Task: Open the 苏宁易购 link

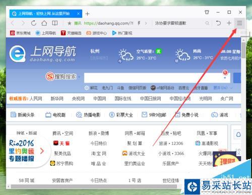Action: (x=61, y=163)
